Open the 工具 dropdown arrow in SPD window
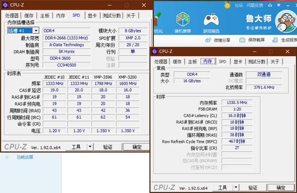The width and height of the screenshot is (297, 193). (x=90, y=147)
